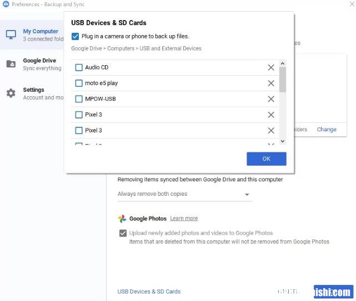The width and height of the screenshot is (356, 301).
Task: Click USB Devices & SD Cards link
Action: (x=149, y=292)
